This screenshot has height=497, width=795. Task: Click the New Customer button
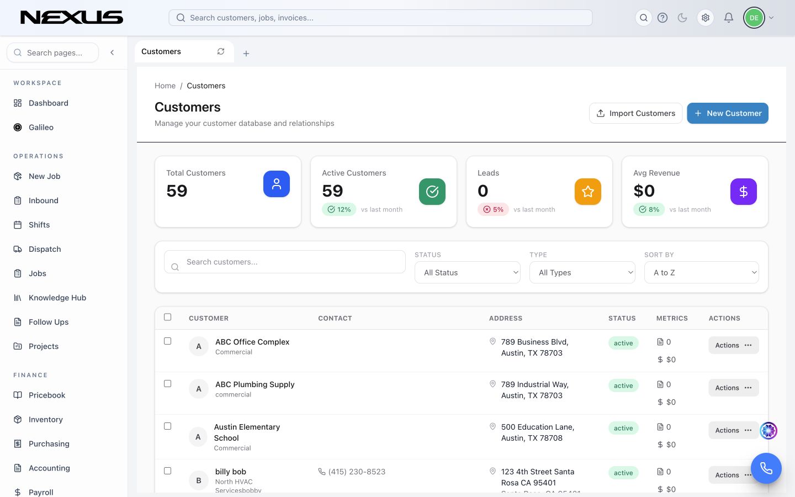click(728, 113)
